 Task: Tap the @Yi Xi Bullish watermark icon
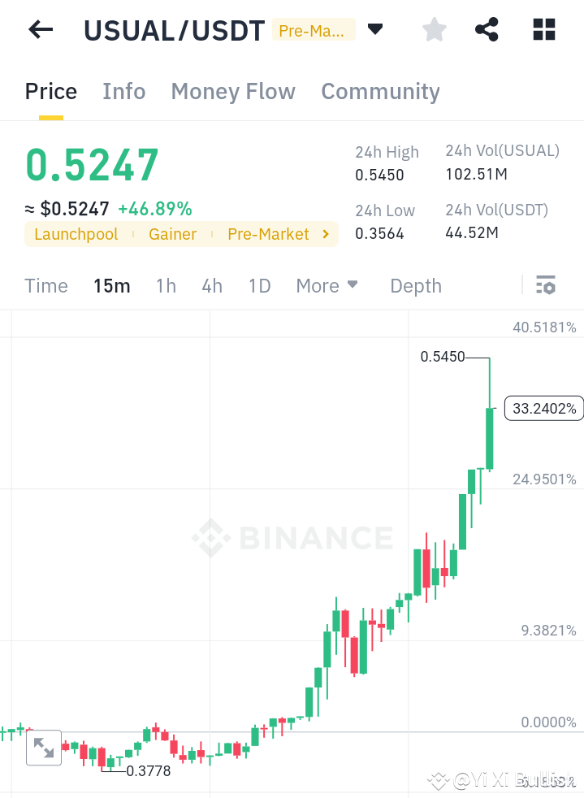[x=438, y=782]
